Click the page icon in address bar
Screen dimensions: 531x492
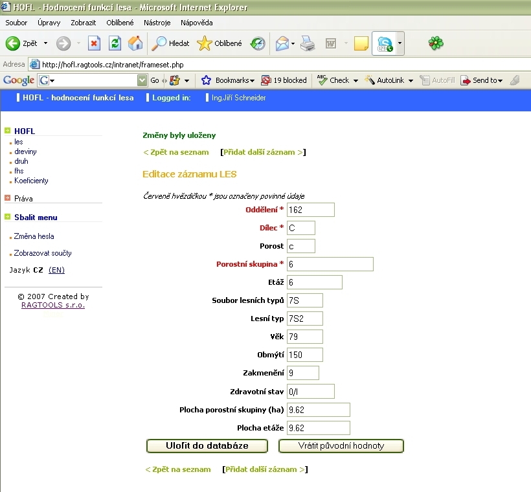tap(34, 64)
